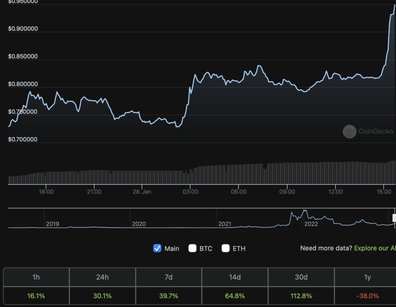Click the 28. Jan date axis label
This screenshot has height=307, width=396.
pos(142,192)
